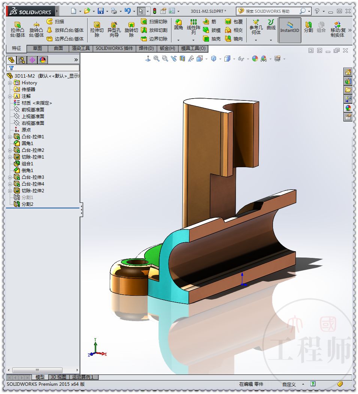
Task: Select the 扫描切除 swept cut tool
Action: coord(154,22)
